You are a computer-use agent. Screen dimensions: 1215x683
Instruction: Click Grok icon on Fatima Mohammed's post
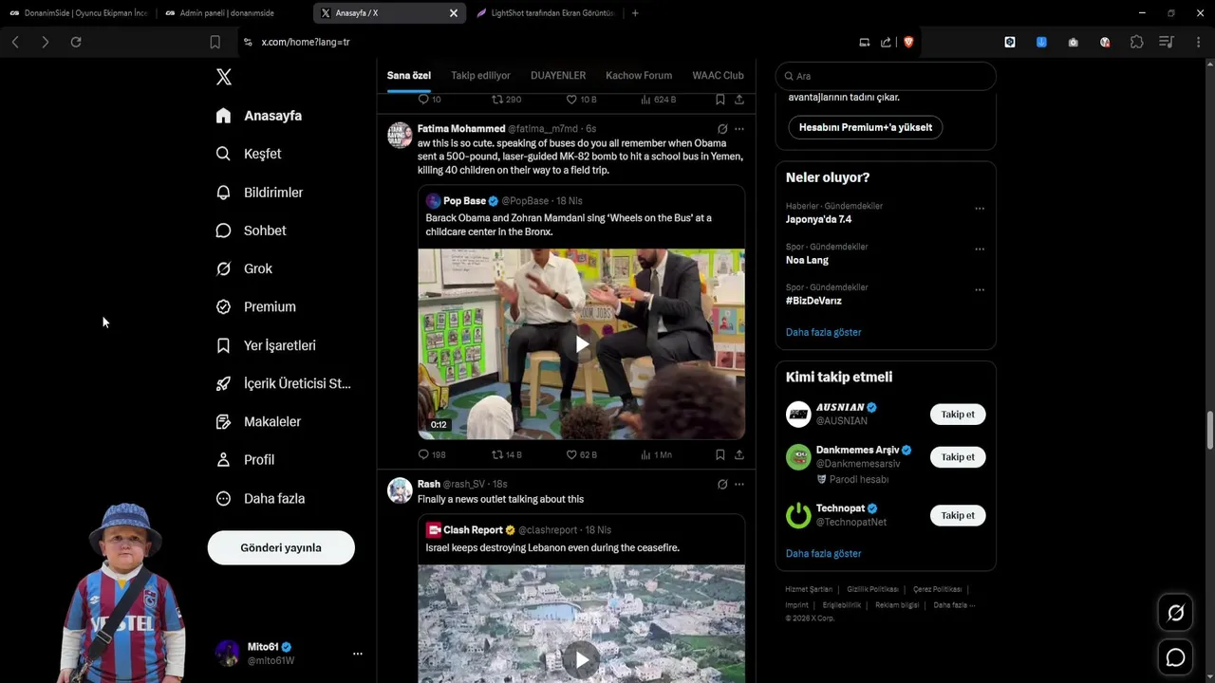722,129
